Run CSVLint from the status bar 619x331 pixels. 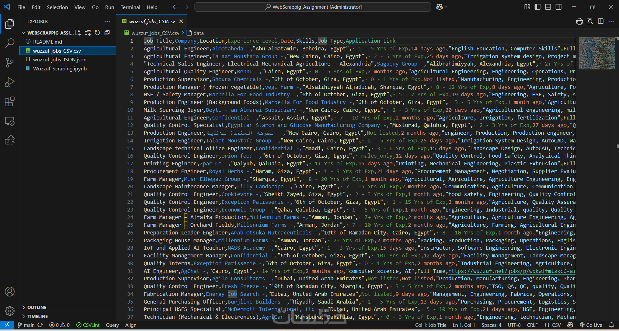pyautogui.click(x=88, y=325)
